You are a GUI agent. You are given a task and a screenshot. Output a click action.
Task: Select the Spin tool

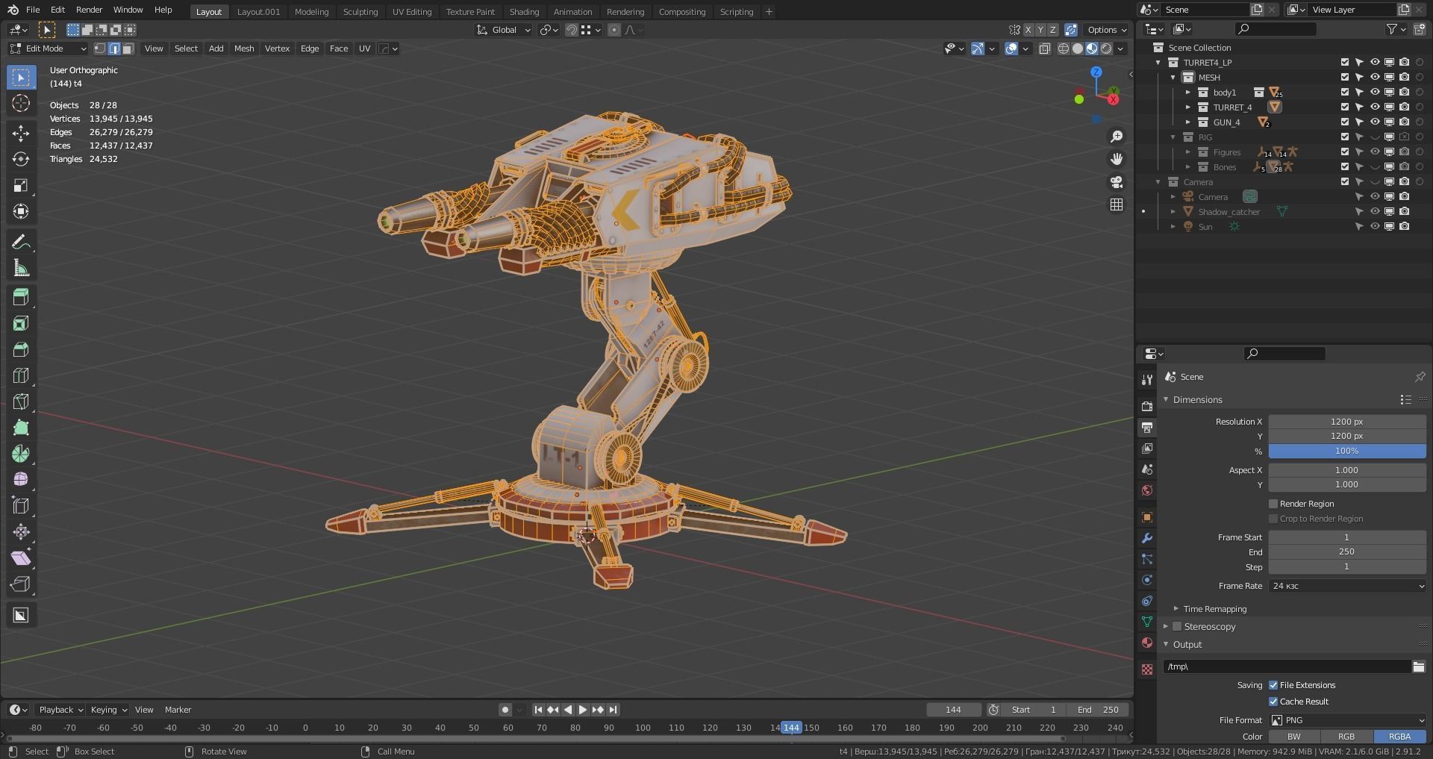coord(21,454)
